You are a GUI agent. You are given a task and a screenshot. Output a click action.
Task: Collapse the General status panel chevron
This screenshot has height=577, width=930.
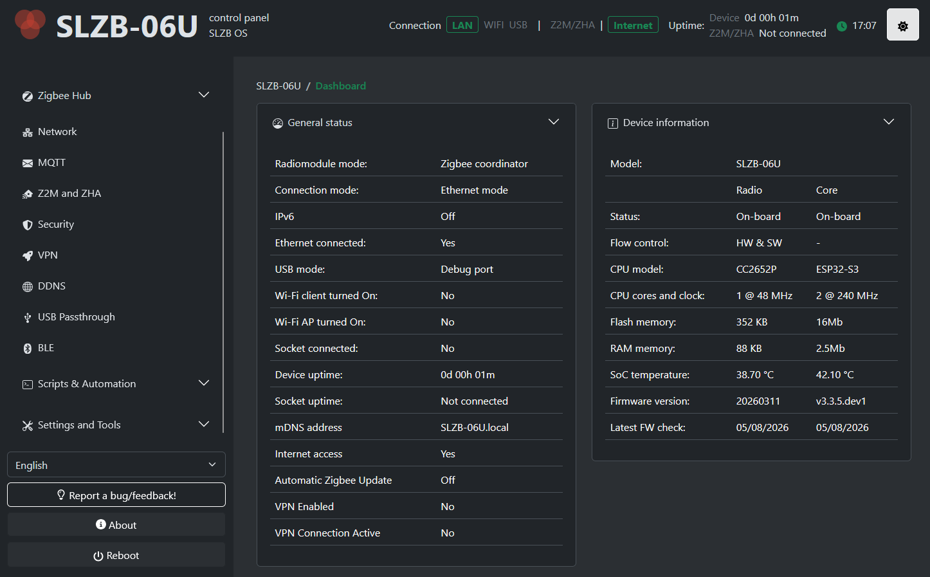[x=554, y=122]
